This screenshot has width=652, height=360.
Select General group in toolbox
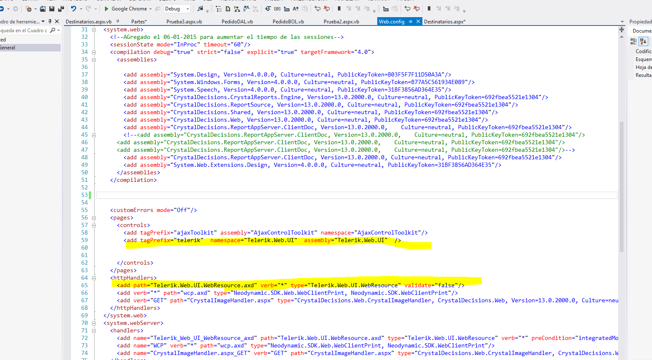(30, 48)
